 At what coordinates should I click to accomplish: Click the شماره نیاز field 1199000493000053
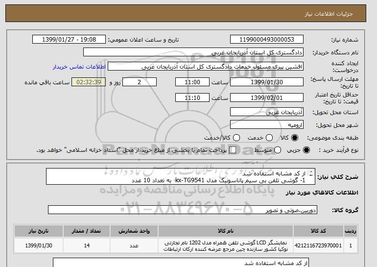267,40
